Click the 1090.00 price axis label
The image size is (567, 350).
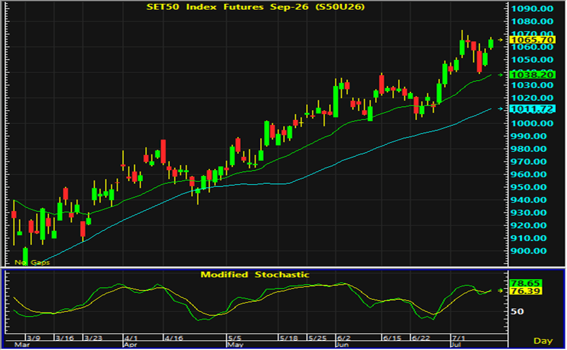[532, 8]
